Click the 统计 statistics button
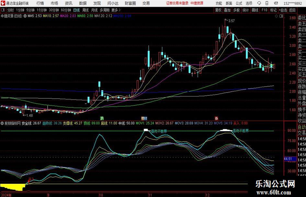Screen dimensions: 306x197 (245, 10)
